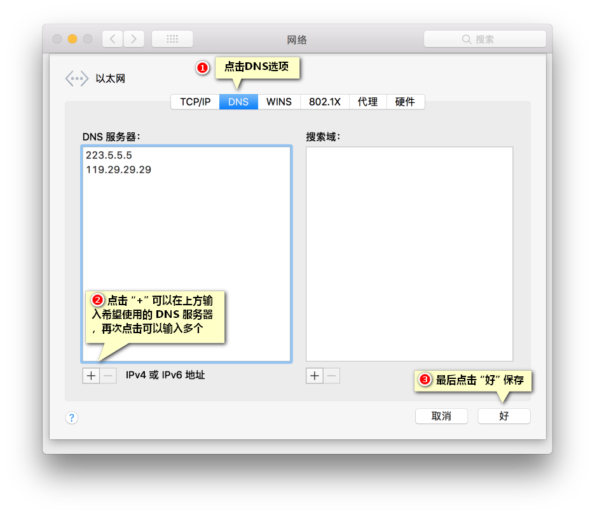
Task: Click the help question mark icon
Action: click(72, 418)
